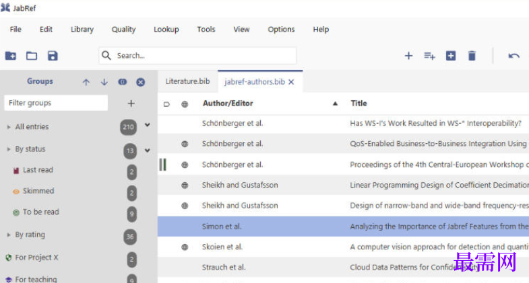The image size is (529, 283).
Task: Click group color bars on Proceedings row
Action: 162,165
